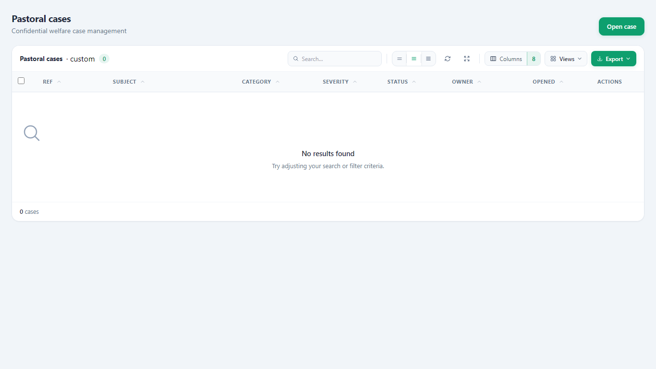Set medium row density
This screenshot has height=369, width=656.
[414, 59]
